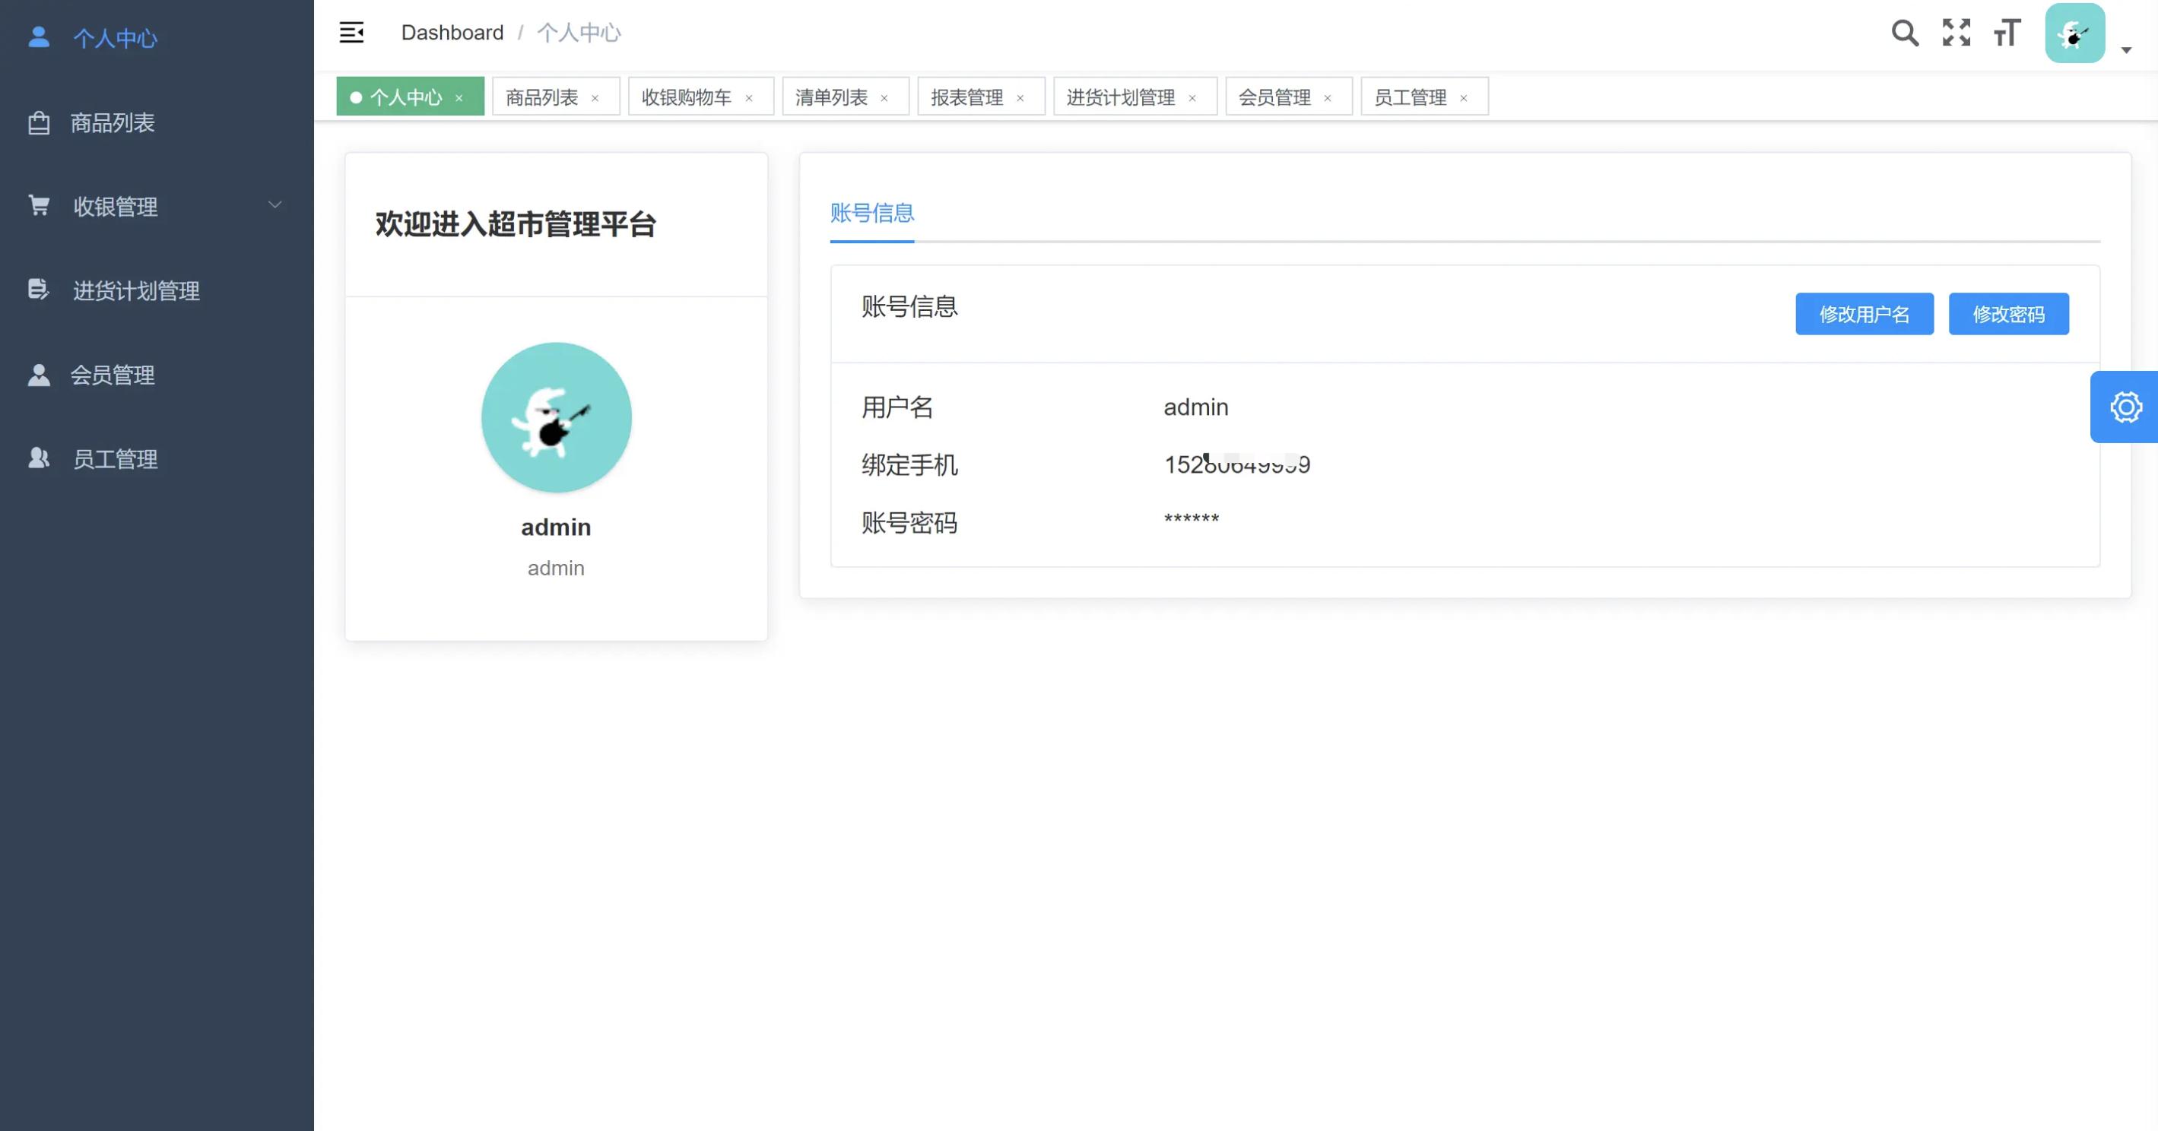Toggle the sidebar with the hamburger icon
2158x1131 pixels.
tap(352, 33)
